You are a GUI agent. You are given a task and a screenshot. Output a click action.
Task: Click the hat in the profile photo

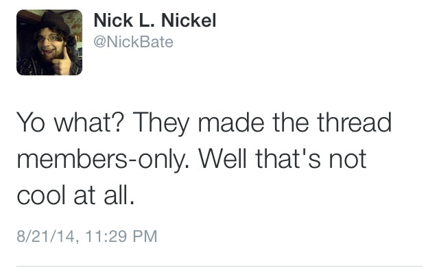[55, 21]
